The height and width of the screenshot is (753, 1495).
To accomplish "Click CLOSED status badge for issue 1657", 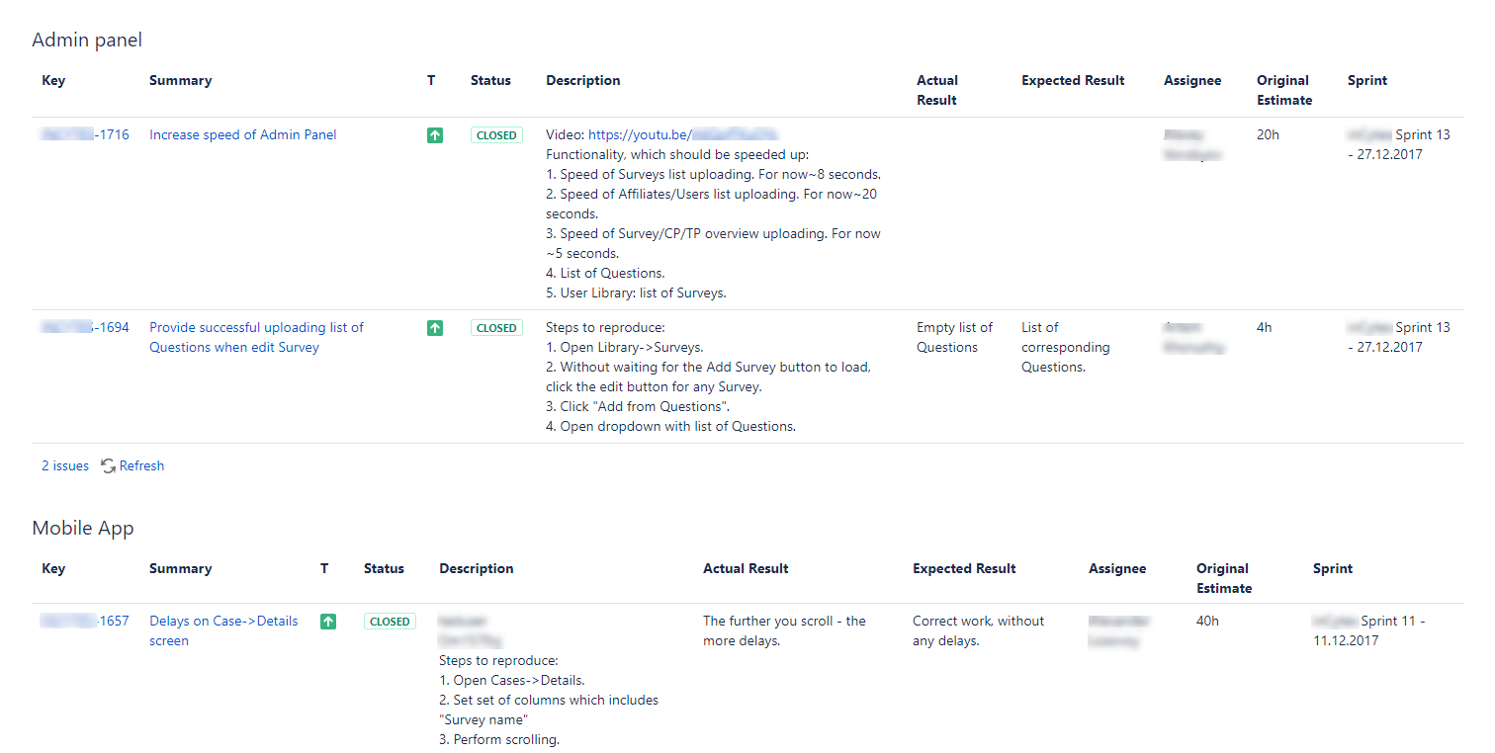I will (390, 622).
